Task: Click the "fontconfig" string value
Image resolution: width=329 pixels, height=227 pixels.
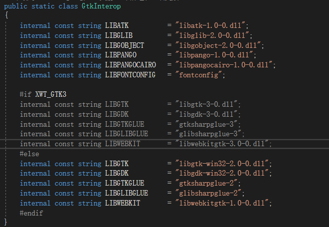Action: coord(199,75)
